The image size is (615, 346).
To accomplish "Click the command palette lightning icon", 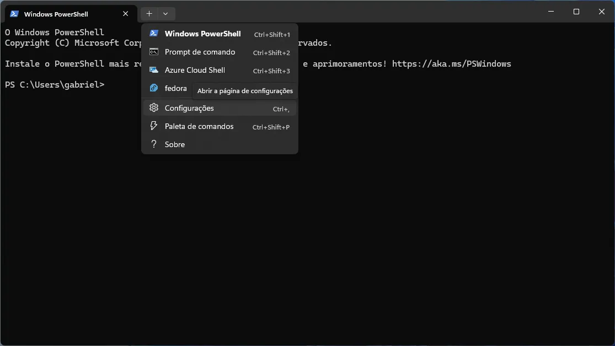I will (x=154, y=126).
